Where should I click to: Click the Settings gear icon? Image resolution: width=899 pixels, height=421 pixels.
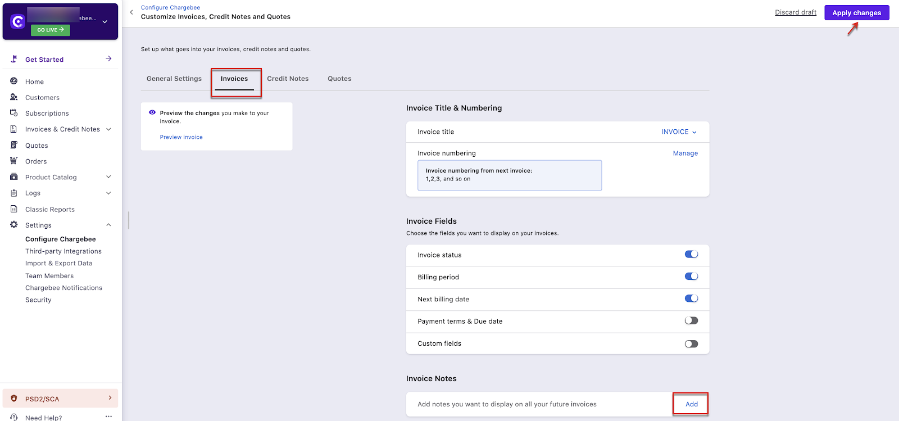pos(14,225)
